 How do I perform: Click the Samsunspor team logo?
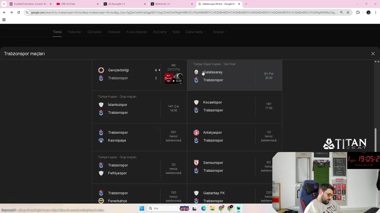(196, 163)
